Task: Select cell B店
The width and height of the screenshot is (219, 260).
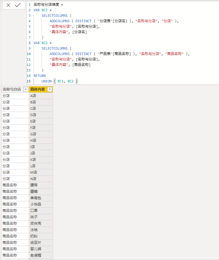Action: click(x=41, y=102)
